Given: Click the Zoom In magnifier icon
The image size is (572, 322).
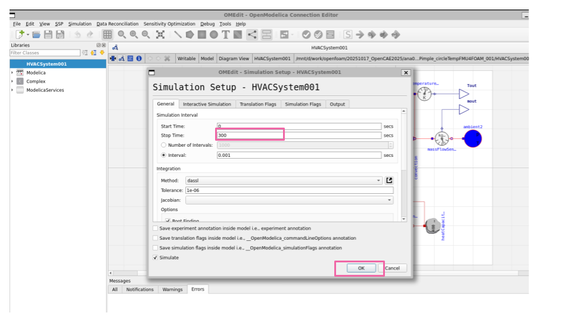Looking at the screenshot, I should (133, 35).
